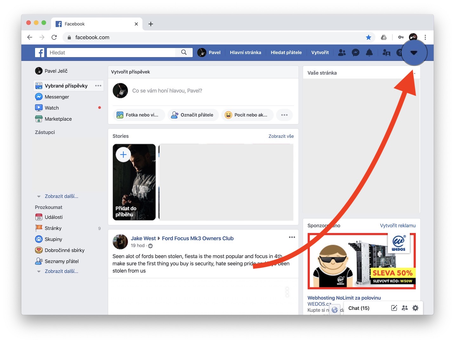The width and height of the screenshot is (455, 343).
Task: Click Zobrazit vše in Stories
Action: tap(281, 136)
